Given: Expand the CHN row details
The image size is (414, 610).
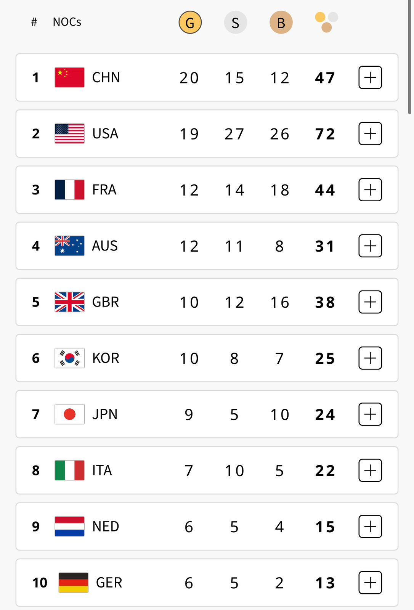Looking at the screenshot, I should tap(370, 77).
